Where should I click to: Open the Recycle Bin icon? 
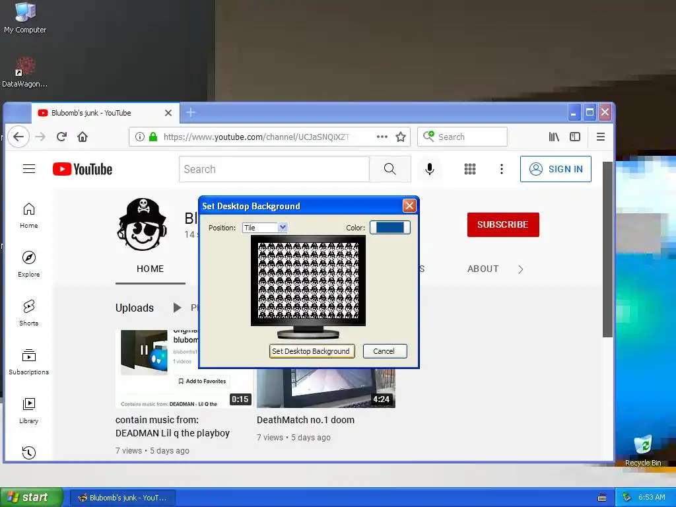pyautogui.click(x=643, y=450)
